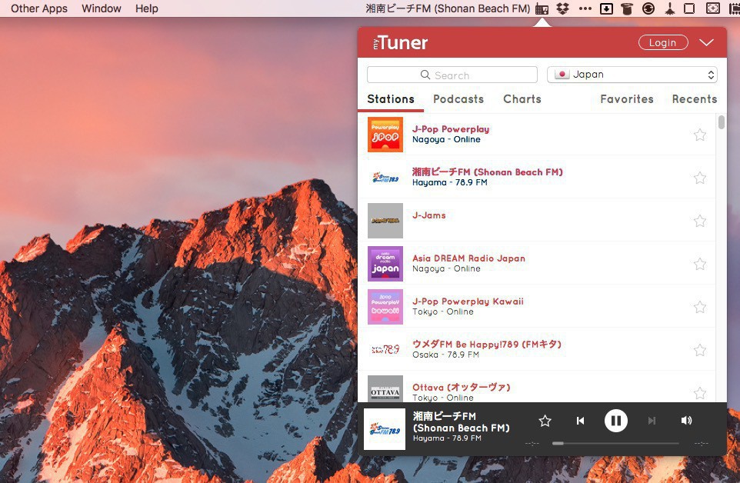Skip to previous station
The height and width of the screenshot is (483, 740).
point(581,420)
